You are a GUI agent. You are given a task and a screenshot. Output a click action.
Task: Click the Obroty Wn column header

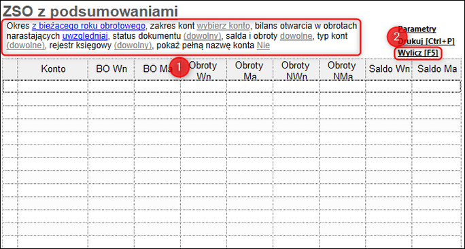click(x=203, y=70)
